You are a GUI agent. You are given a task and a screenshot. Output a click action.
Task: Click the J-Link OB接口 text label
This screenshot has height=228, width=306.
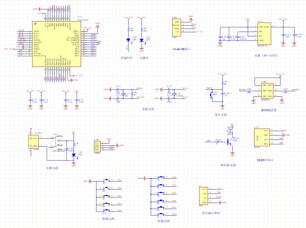tap(182, 49)
